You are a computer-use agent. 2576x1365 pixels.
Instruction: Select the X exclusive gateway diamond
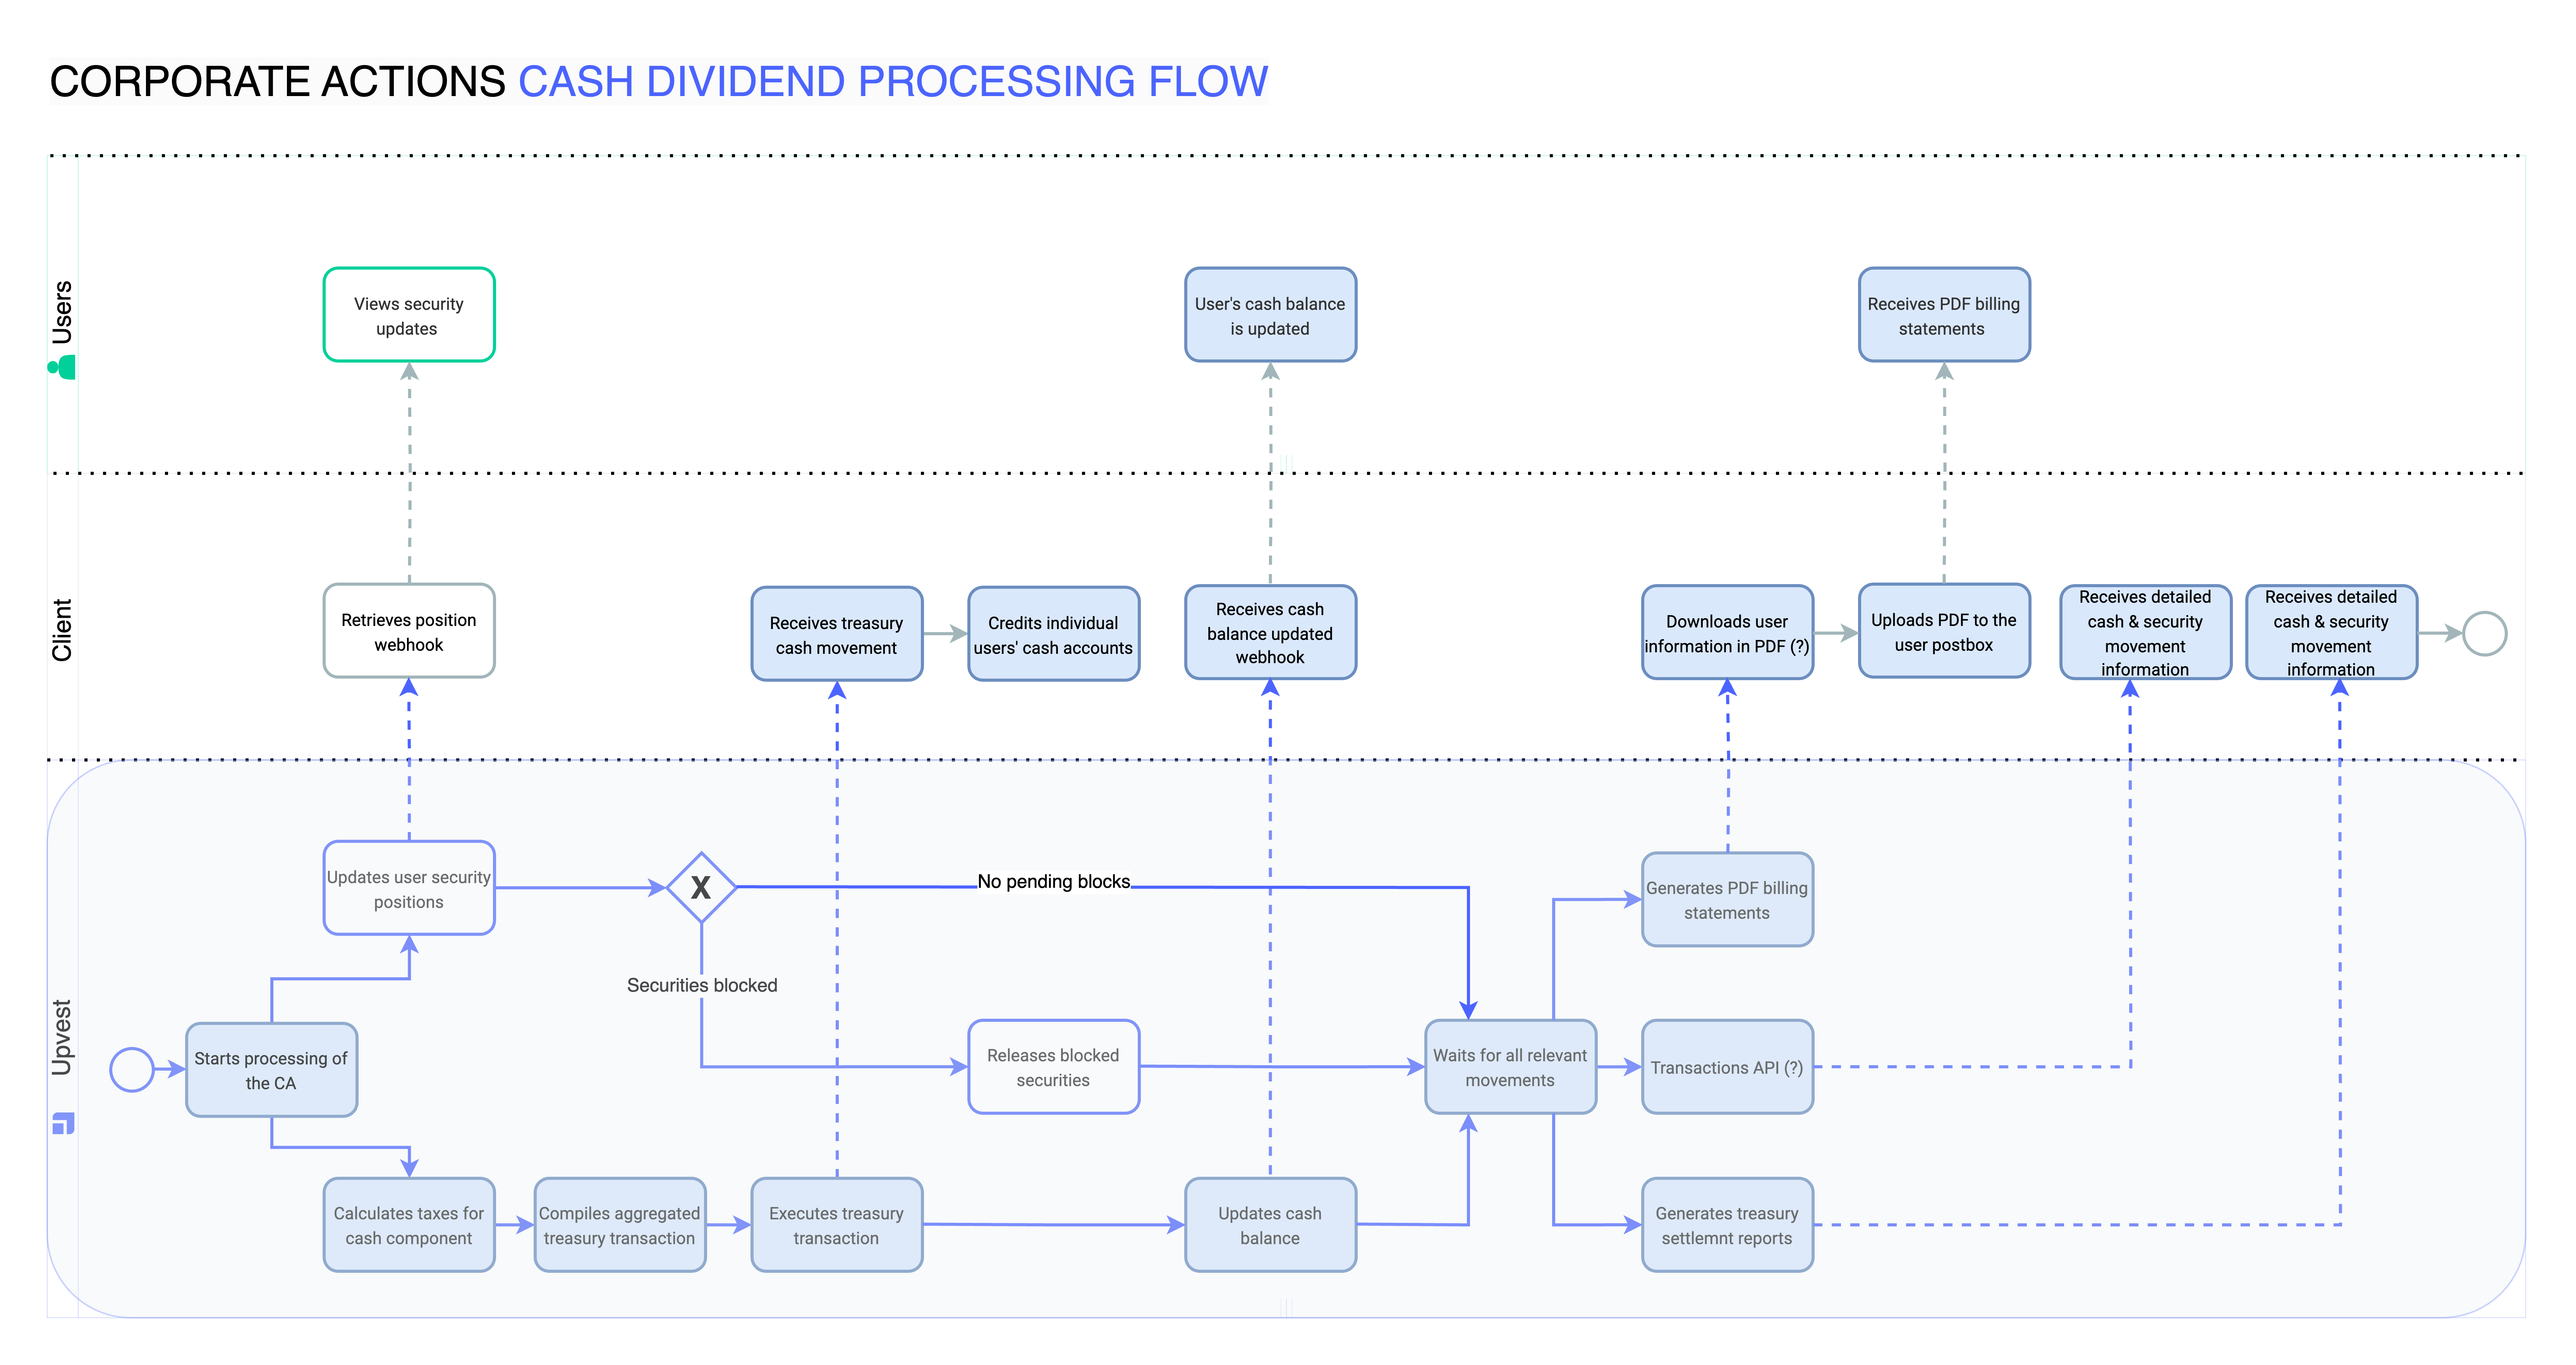pos(701,887)
